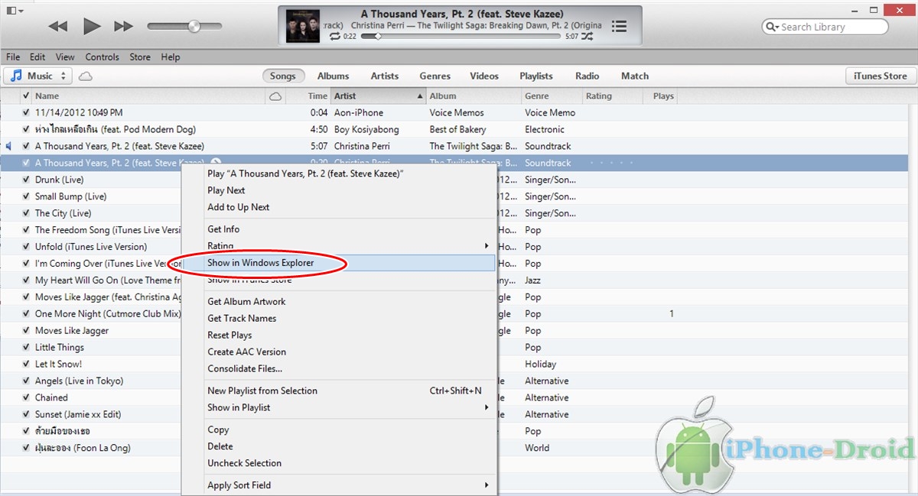Switch to the Artists tab
Screen dimensions: 918x496
[385, 76]
